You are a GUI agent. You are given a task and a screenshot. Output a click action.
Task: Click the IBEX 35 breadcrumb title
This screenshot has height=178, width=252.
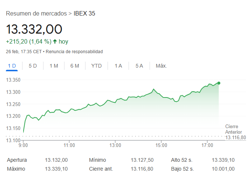tap(85, 14)
